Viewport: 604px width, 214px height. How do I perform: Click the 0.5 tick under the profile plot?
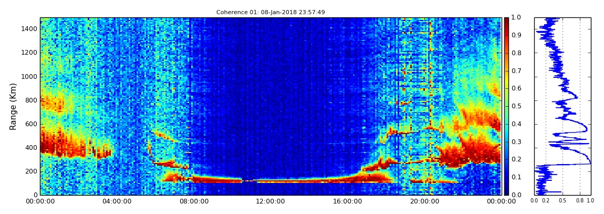coord(563,200)
